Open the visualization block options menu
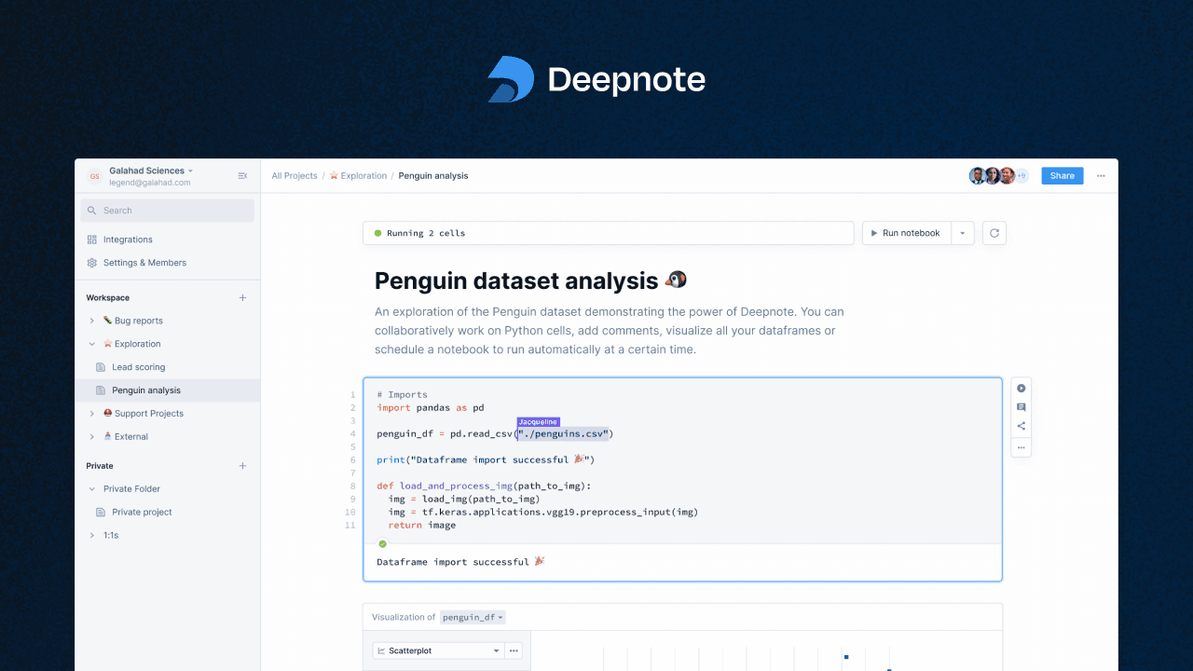 (514, 650)
